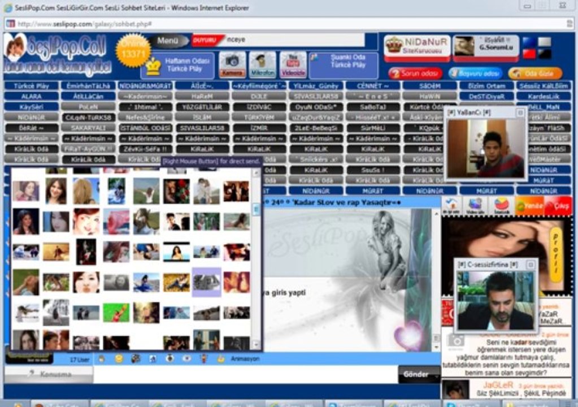Join the ALARA room

[x=31, y=97]
